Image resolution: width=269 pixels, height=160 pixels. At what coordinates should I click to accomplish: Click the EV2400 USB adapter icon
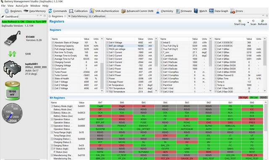click(13, 38)
